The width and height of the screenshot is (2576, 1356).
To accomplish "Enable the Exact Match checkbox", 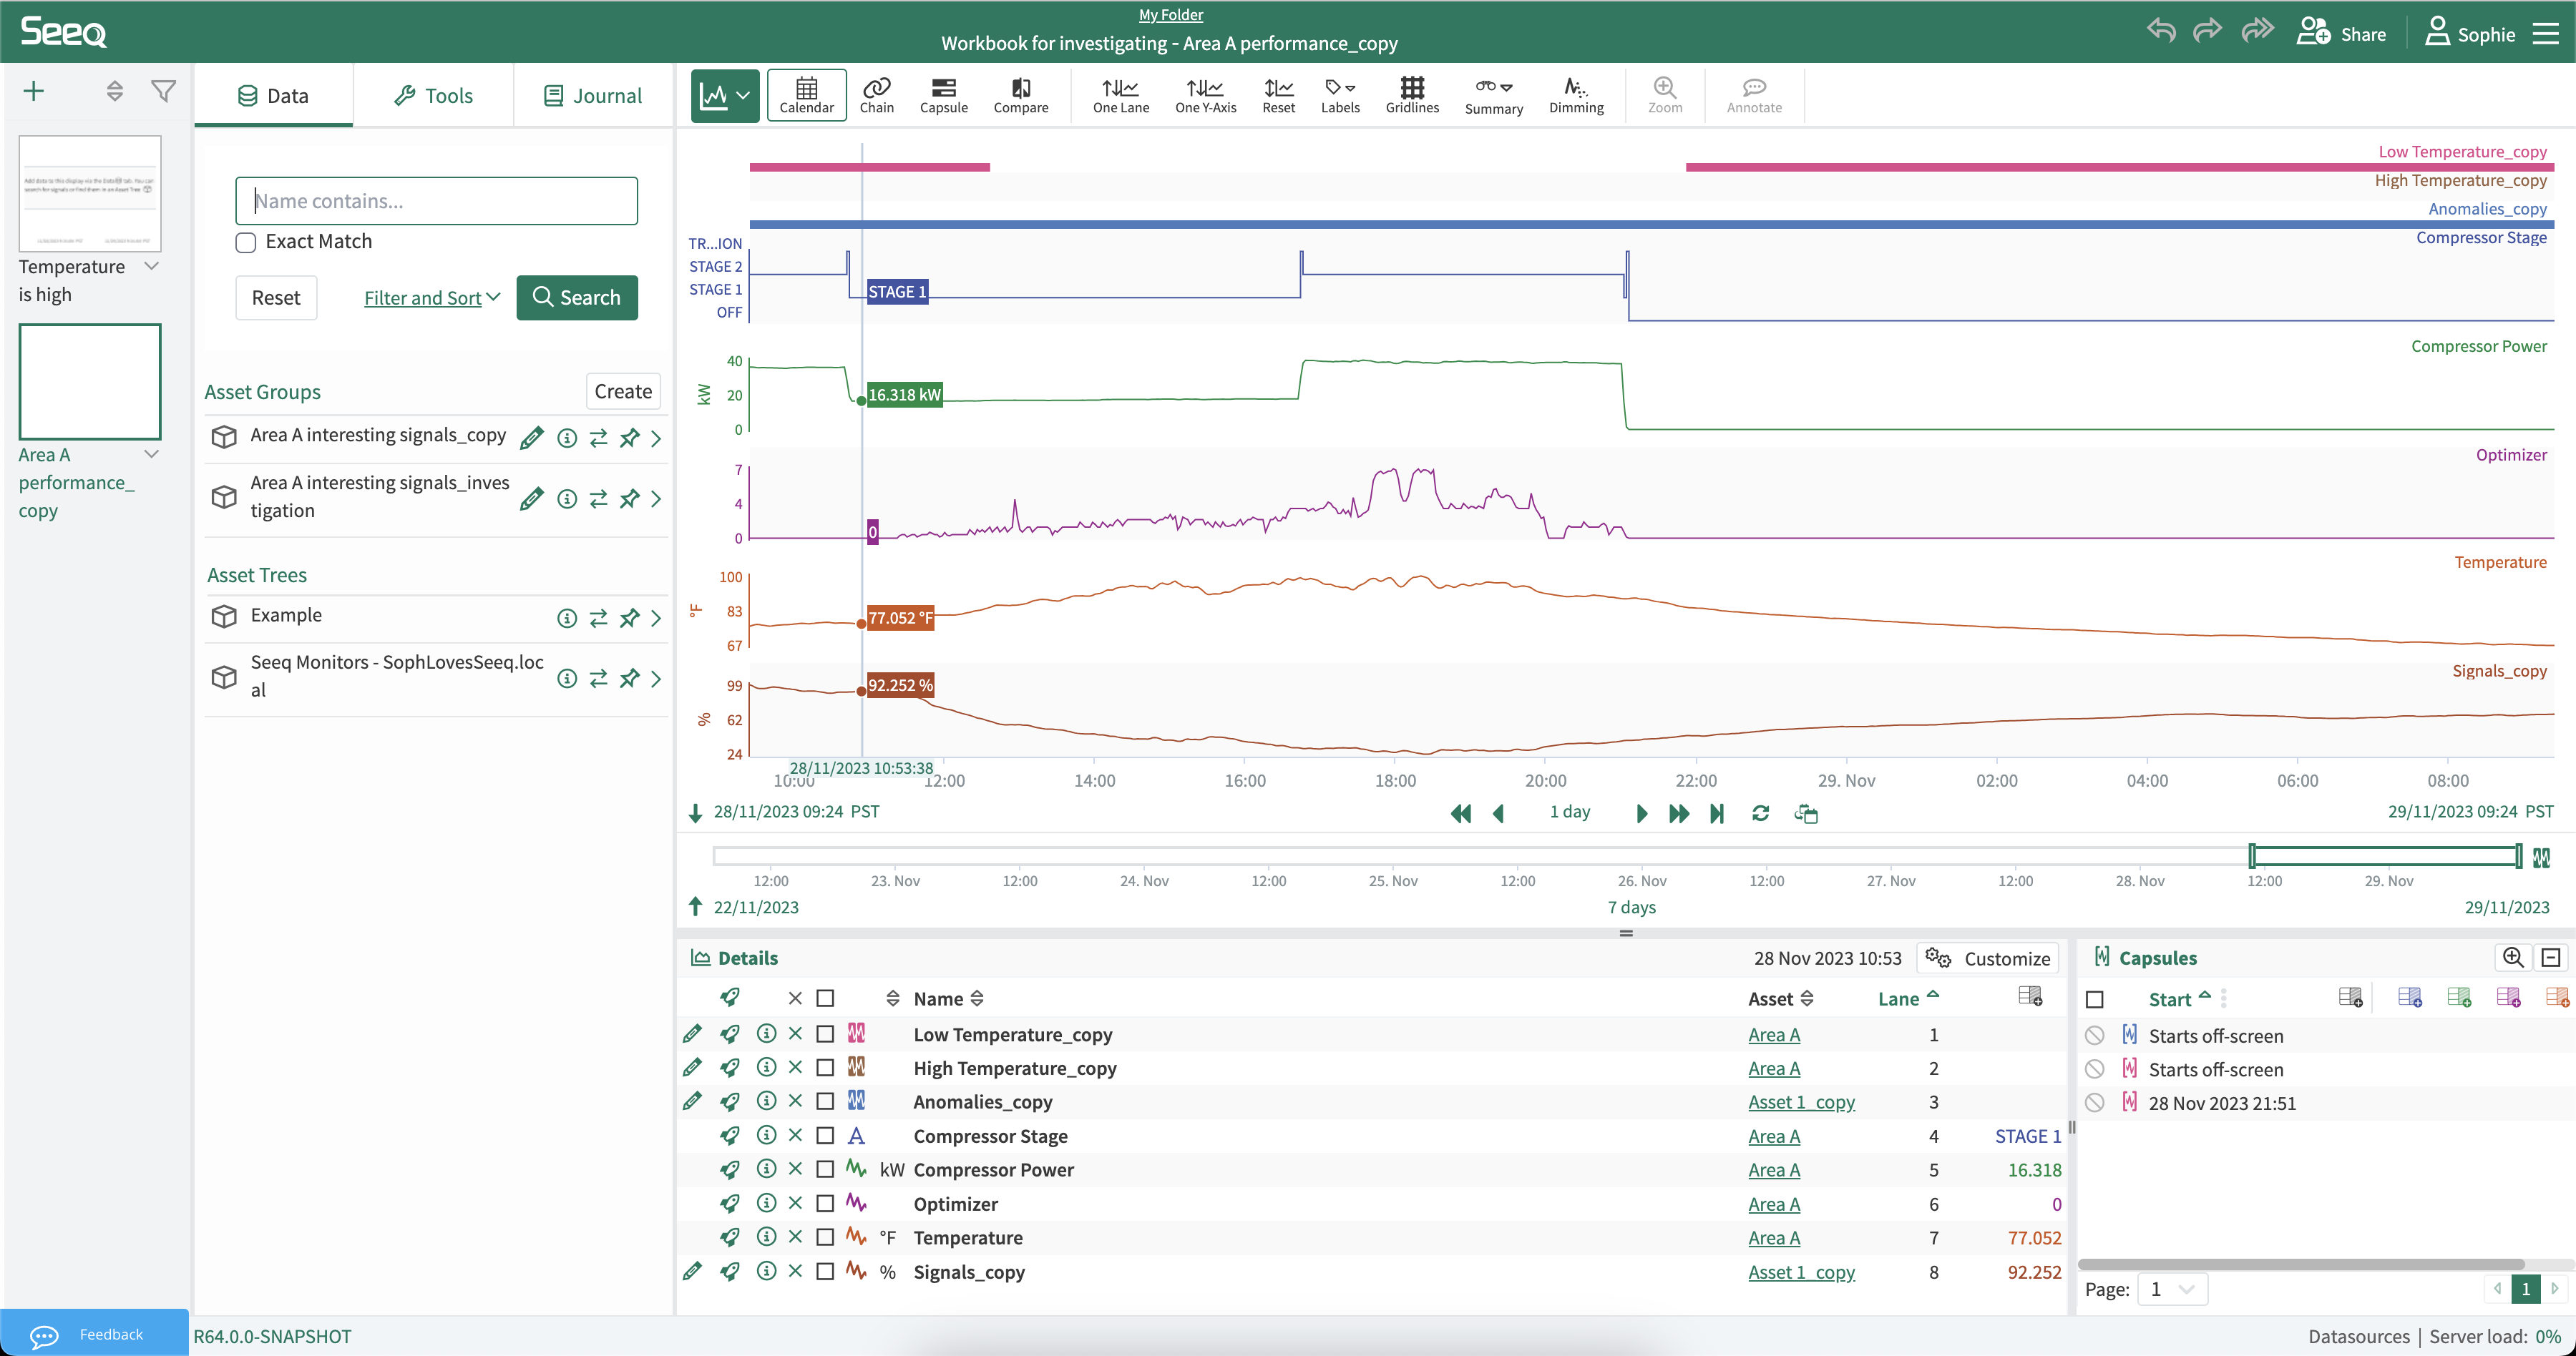I will 246,243.
